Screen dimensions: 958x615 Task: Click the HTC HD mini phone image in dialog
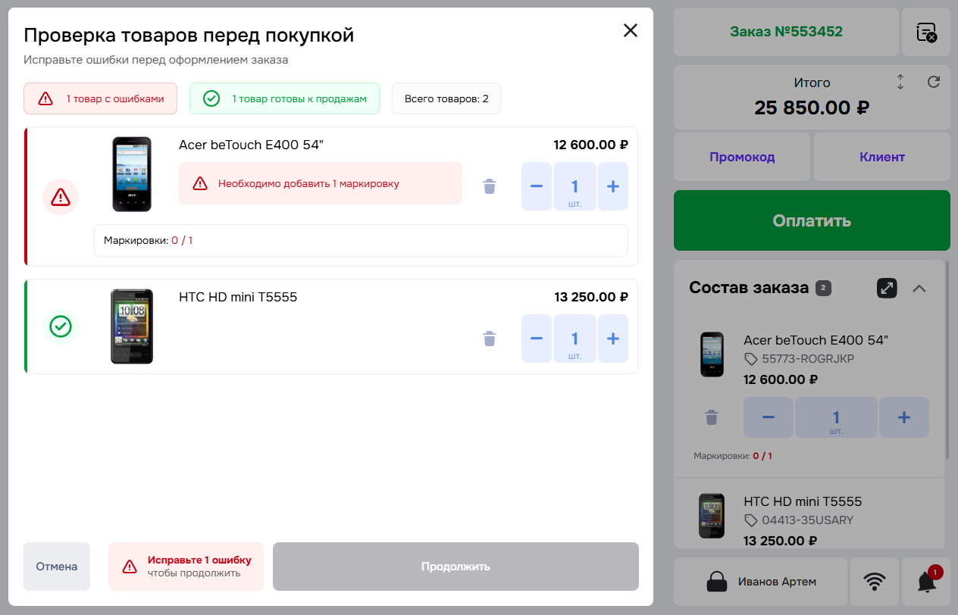click(132, 326)
